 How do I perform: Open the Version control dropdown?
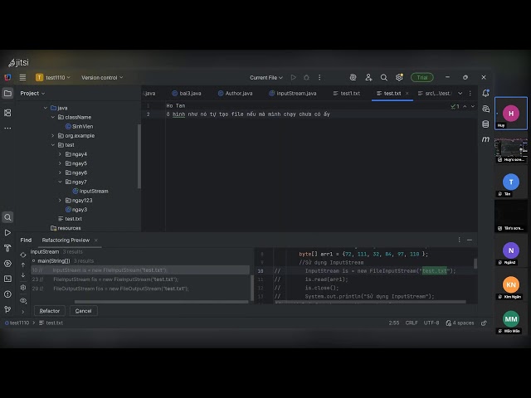pos(102,77)
